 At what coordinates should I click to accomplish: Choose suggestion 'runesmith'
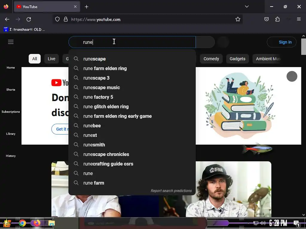click(132, 145)
